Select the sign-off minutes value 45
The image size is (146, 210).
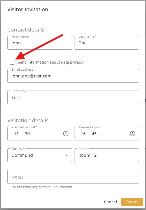[x=94, y=134]
